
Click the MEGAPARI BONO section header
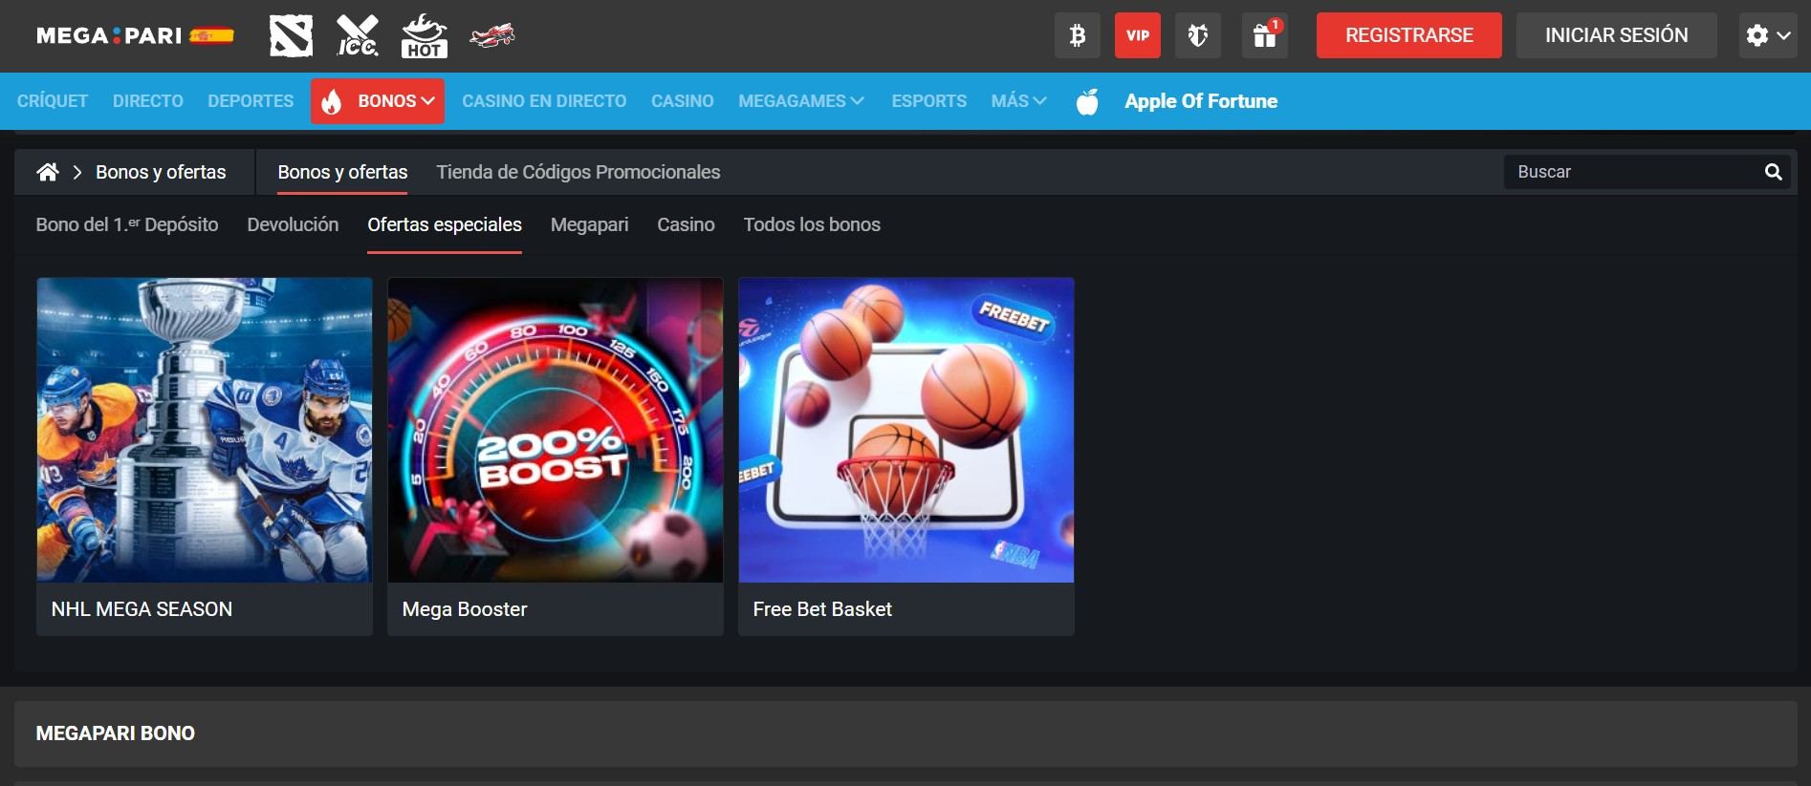point(905,733)
